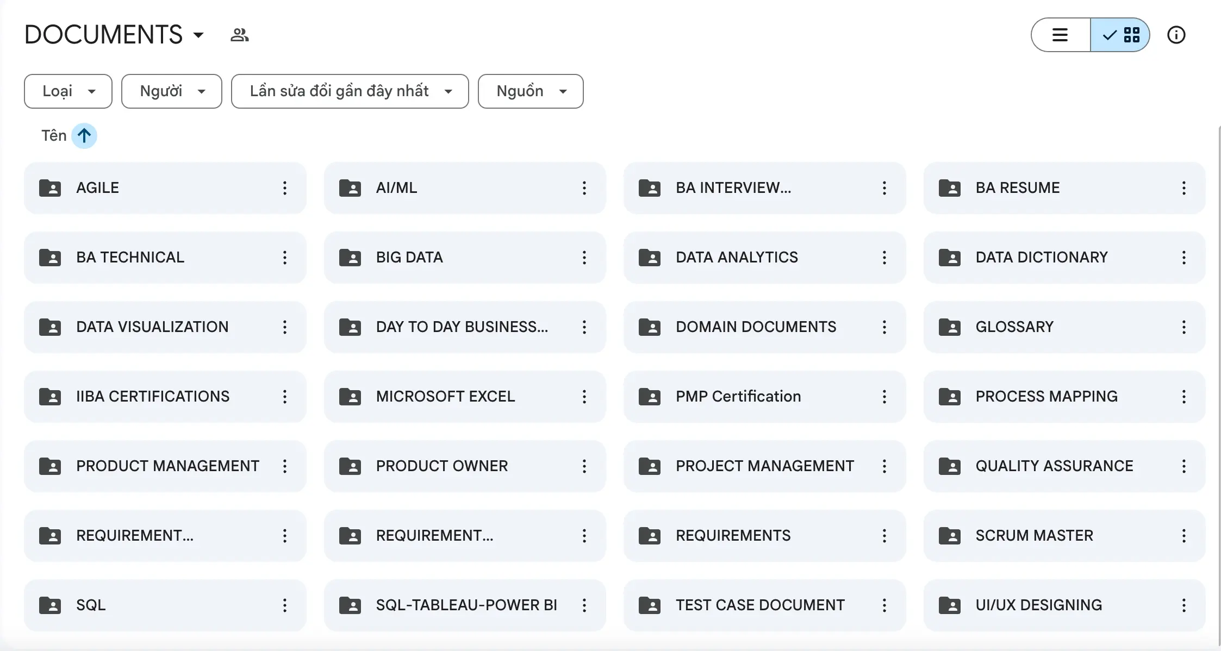The image size is (1221, 651).
Task: Click the Tên sort column label
Action: click(54, 135)
